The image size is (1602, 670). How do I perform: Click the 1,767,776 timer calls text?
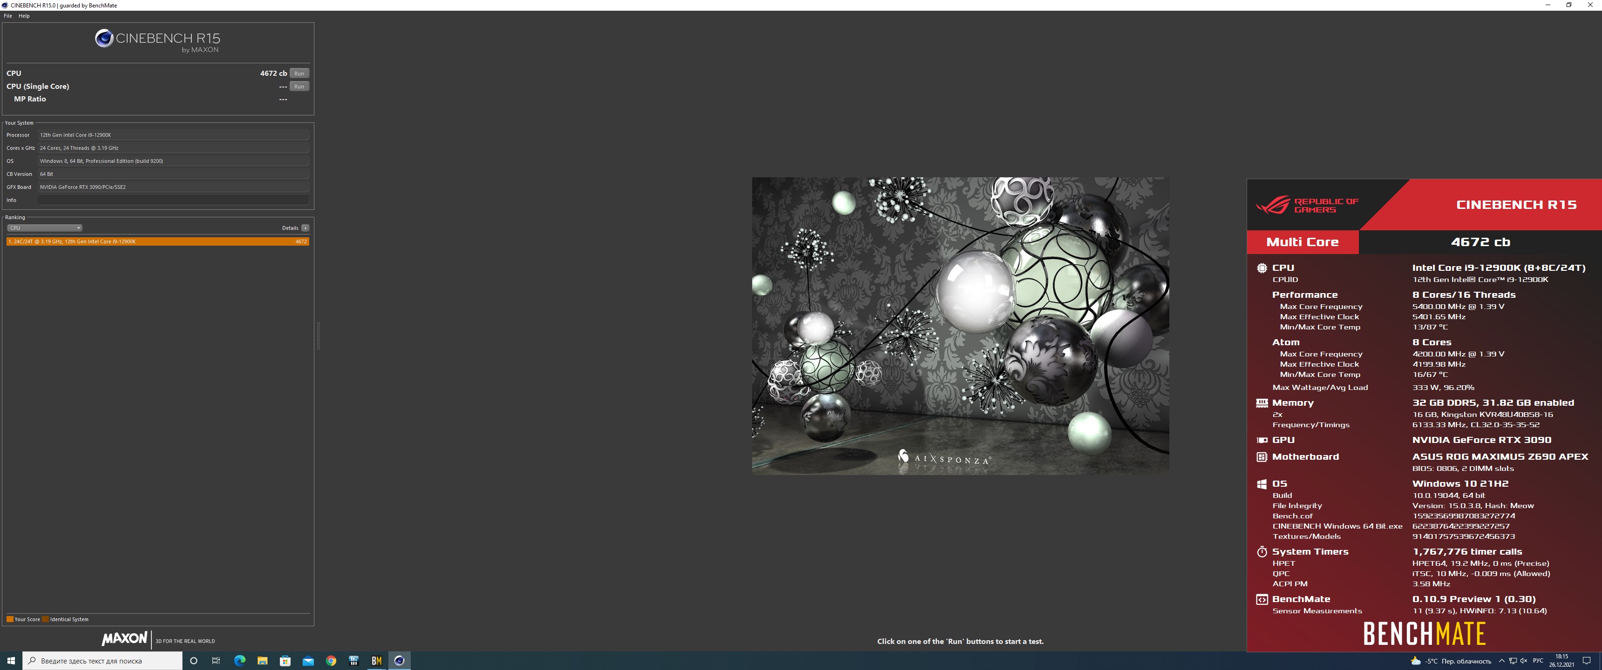click(x=1467, y=551)
